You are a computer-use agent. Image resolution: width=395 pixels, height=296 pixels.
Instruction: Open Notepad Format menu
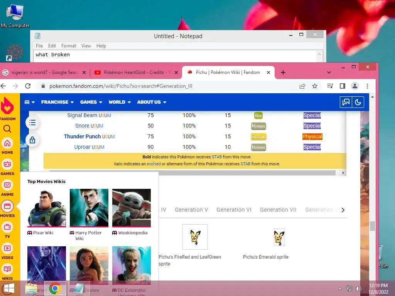tap(69, 46)
